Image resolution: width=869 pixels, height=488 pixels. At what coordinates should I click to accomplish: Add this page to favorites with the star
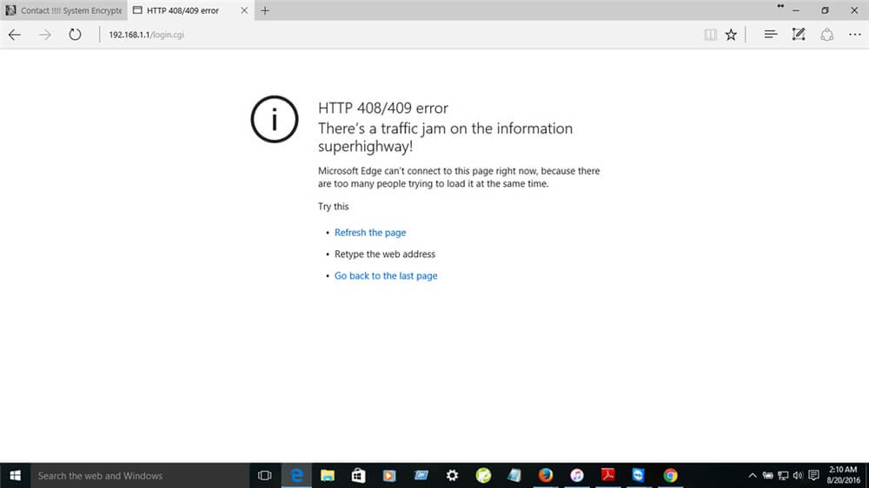click(x=731, y=35)
